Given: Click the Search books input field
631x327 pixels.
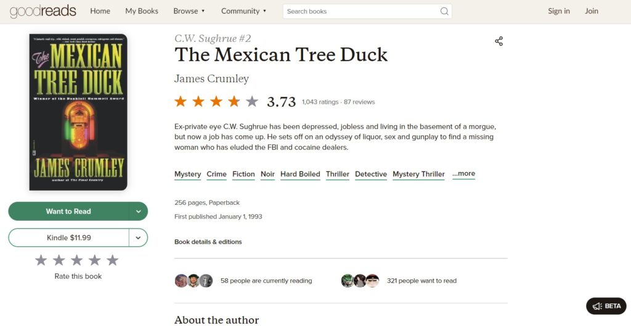Looking at the screenshot, I should tap(360, 11).
